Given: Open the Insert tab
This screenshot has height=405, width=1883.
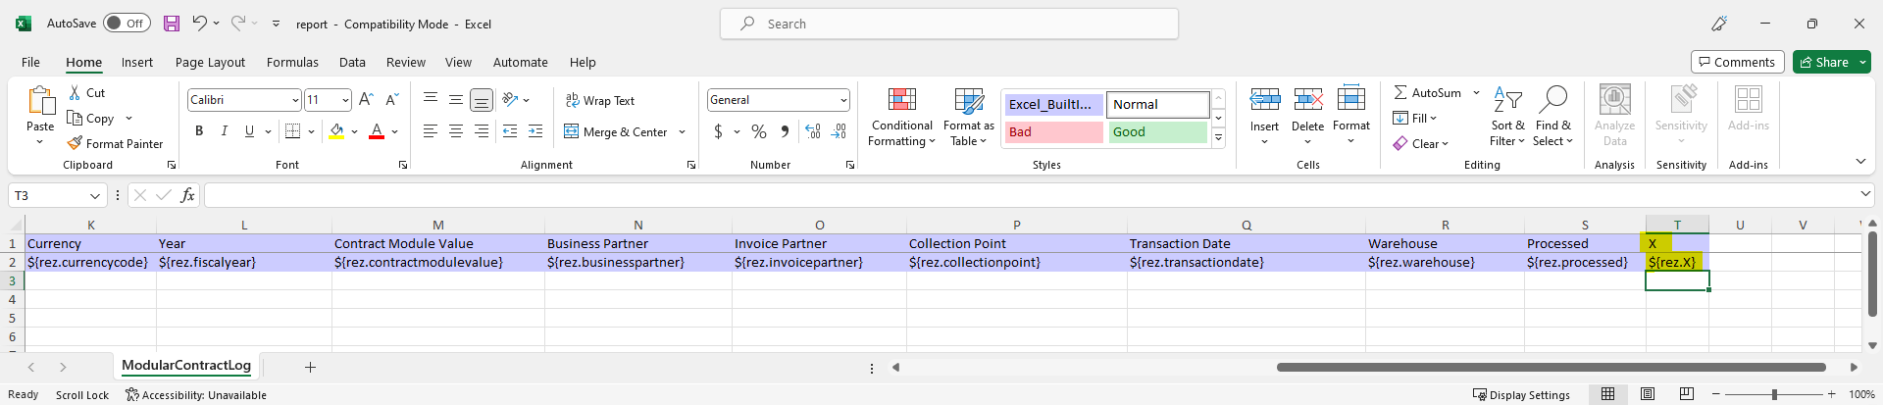Looking at the screenshot, I should pyautogui.click(x=137, y=62).
